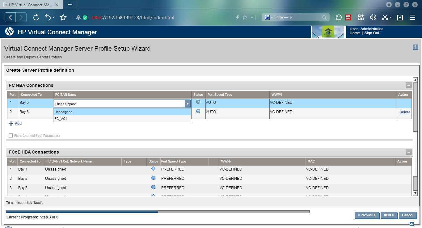Open the address bar history dropdown arrow
422x228 pixels.
(x=252, y=18)
